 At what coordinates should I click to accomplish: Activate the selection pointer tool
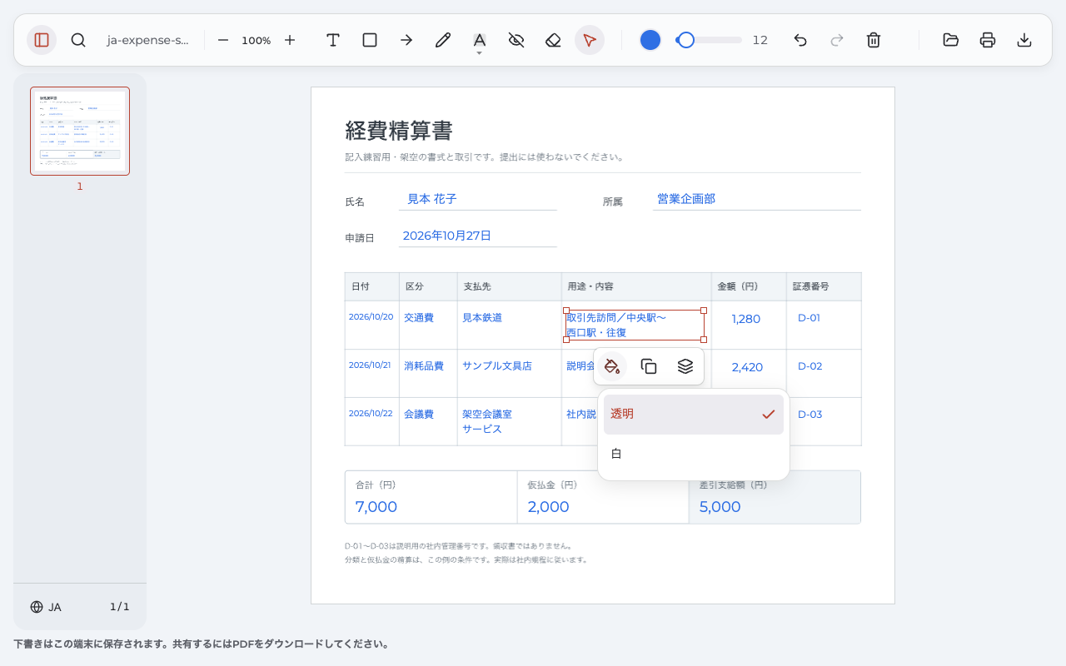click(x=590, y=40)
